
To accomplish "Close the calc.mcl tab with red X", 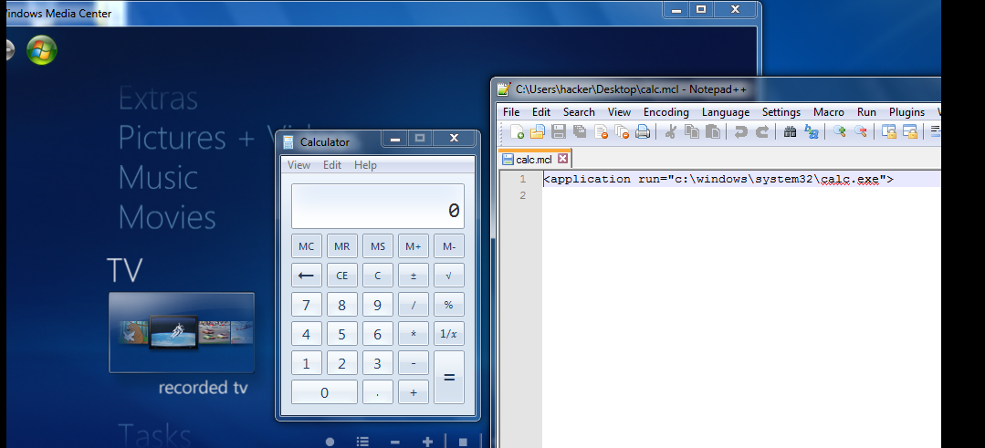I will 562,159.
